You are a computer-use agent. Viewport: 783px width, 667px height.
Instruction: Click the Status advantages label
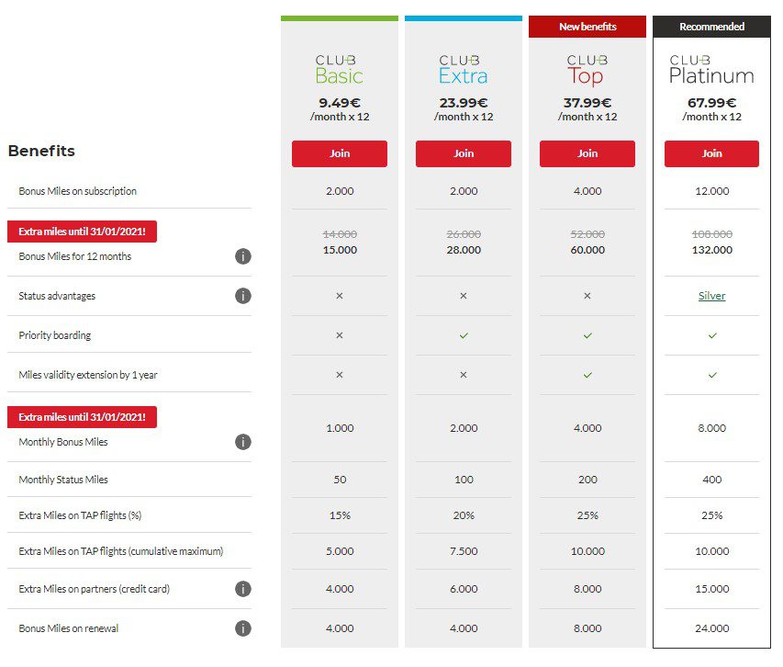[57, 296]
